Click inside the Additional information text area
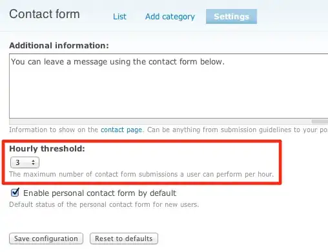 pos(169,86)
